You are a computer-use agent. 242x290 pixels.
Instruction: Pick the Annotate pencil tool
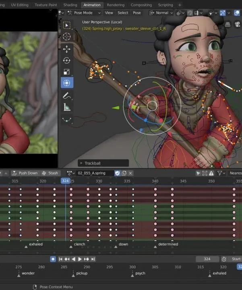click(x=67, y=95)
